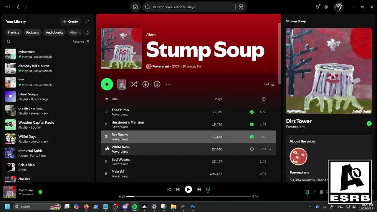This screenshot has height=212, width=377.
Task: Open the List view dropdown
Action: pyautogui.click(x=269, y=84)
